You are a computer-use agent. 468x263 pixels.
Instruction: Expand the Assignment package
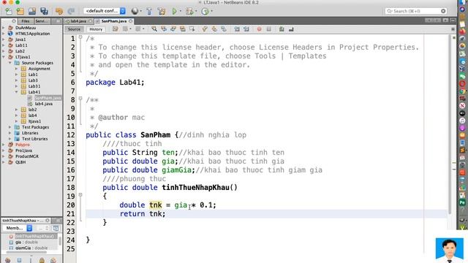click(17, 69)
